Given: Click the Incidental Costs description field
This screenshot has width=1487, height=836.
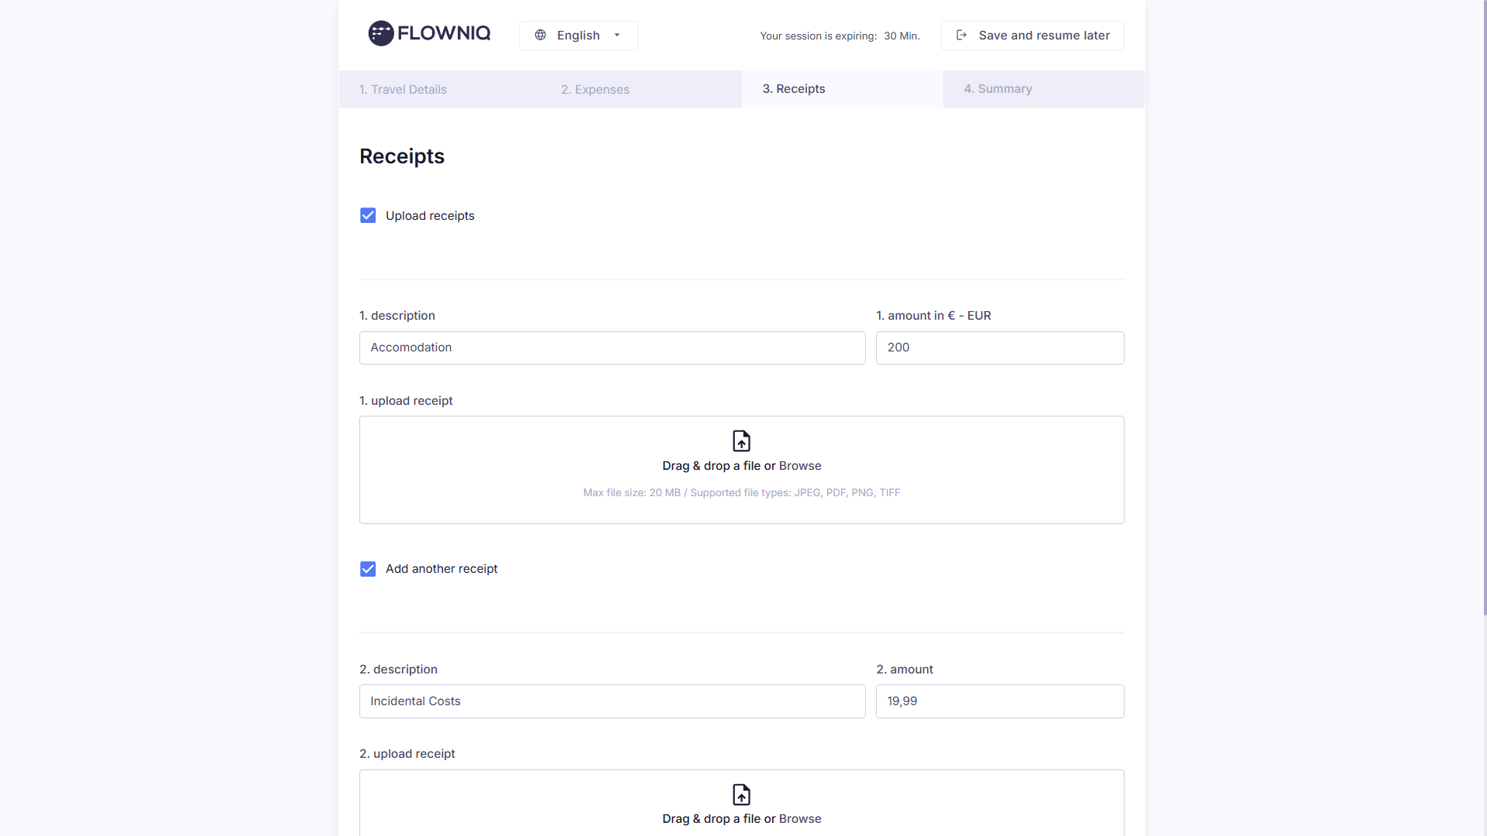Looking at the screenshot, I should pos(612,701).
